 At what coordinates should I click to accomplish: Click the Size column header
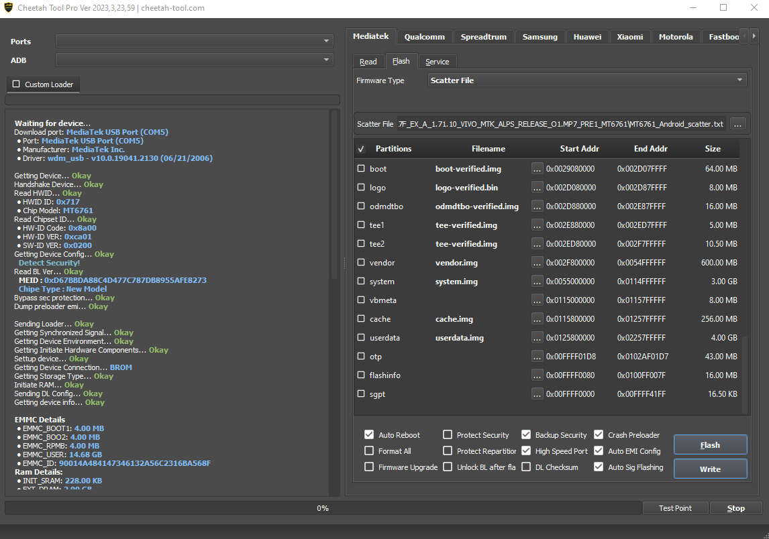click(x=713, y=148)
